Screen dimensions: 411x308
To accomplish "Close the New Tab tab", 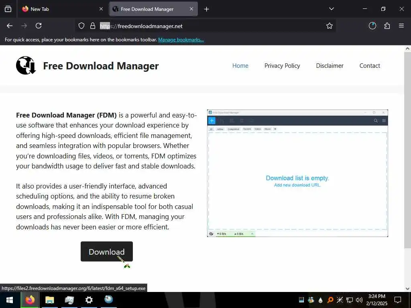I will click(x=101, y=9).
